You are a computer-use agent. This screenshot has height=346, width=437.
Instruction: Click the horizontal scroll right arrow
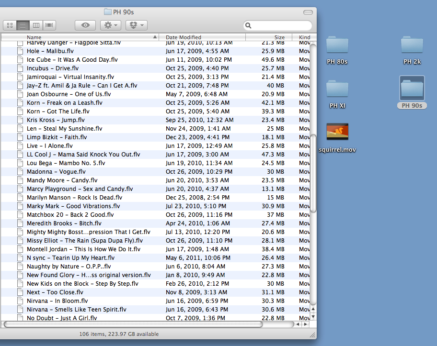305,324
